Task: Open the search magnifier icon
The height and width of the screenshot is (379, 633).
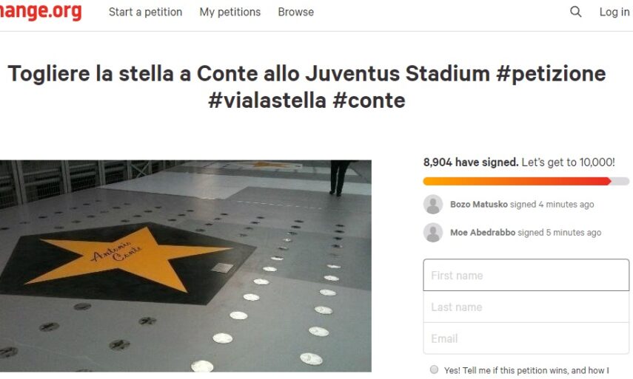Action: [x=576, y=12]
